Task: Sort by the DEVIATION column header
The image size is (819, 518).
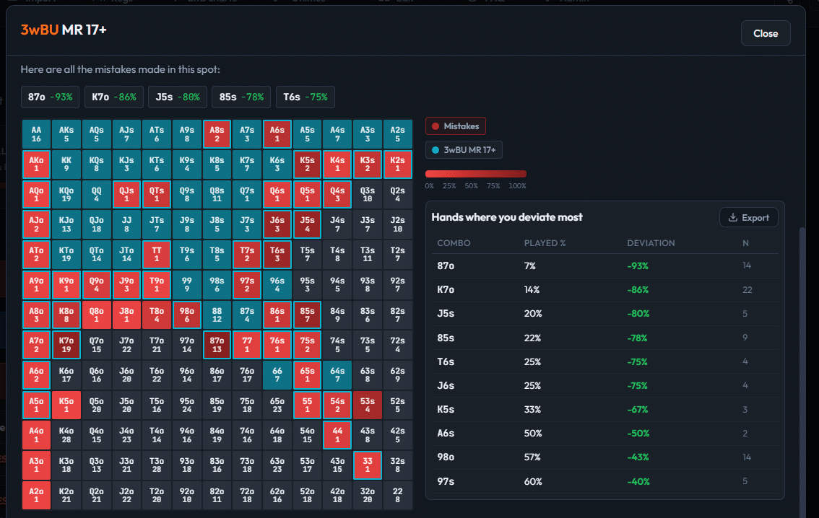Action: 651,243
